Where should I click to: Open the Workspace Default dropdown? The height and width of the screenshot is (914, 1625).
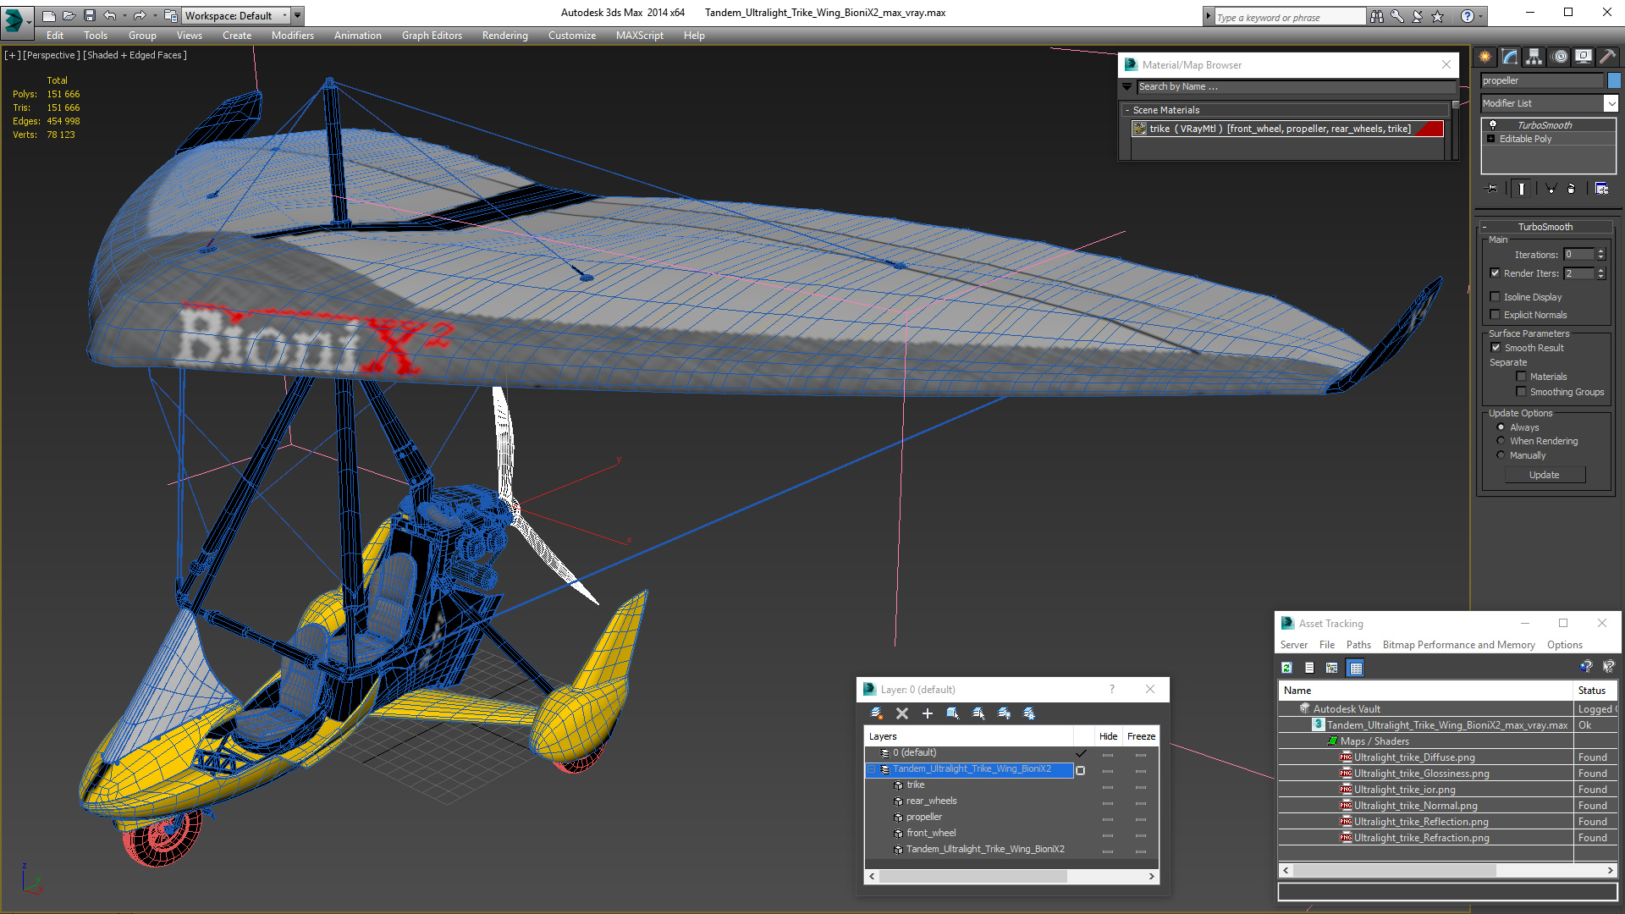pyautogui.click(x=235, y=15)
